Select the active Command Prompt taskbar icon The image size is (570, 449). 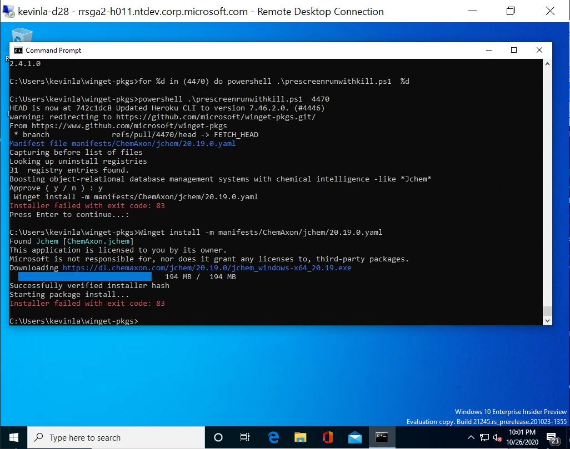(x=382, y=437)
